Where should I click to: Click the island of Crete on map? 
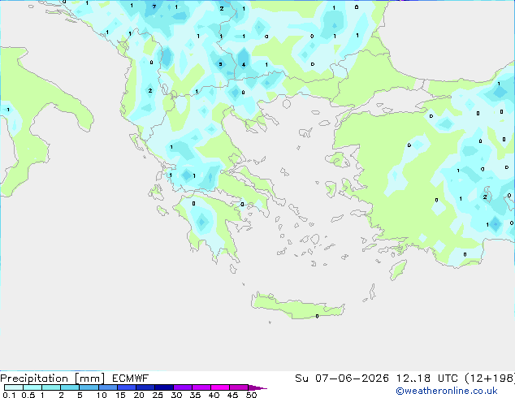click(297, 306)
